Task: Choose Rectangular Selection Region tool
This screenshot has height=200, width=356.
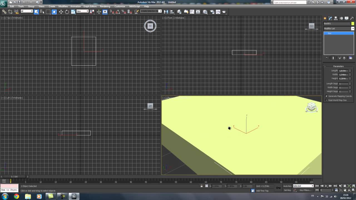Action: 48,12
